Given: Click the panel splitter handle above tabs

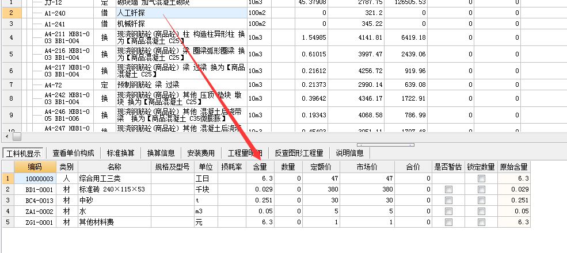Looking at the screenshot, I should (x=386, y=145).
